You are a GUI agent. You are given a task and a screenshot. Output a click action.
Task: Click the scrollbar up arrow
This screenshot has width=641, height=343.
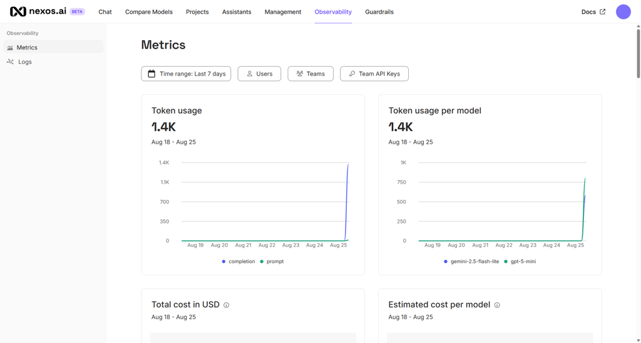point(638,26)
